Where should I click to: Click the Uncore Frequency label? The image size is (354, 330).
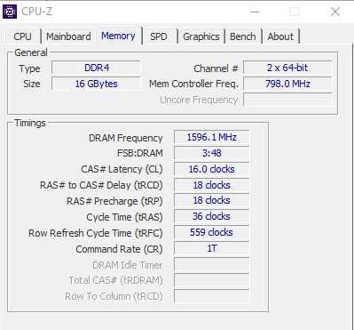199,100
